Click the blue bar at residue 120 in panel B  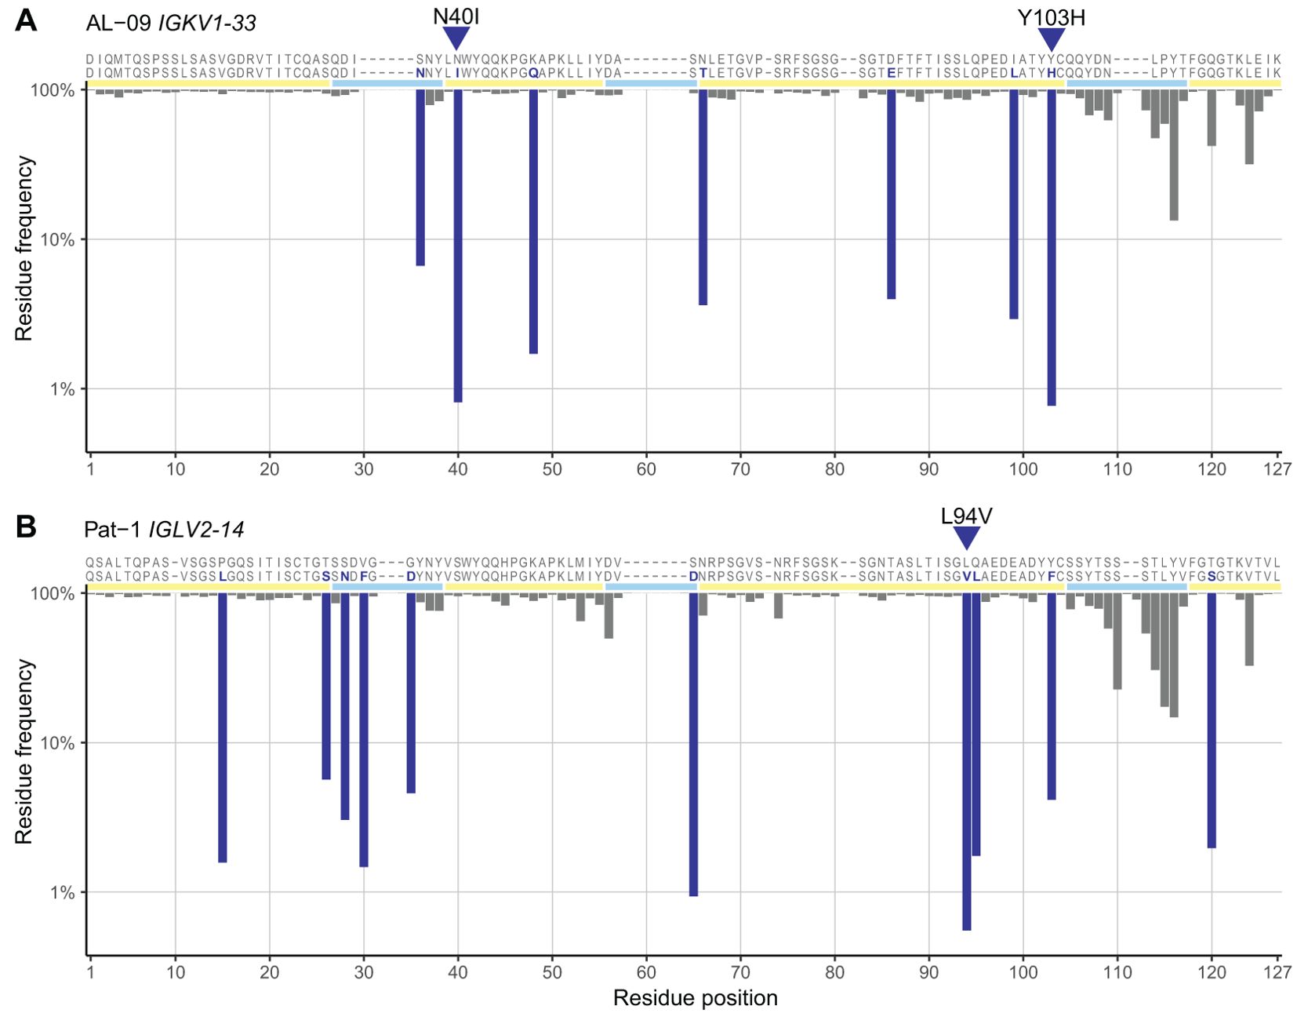click(1212, 720)
